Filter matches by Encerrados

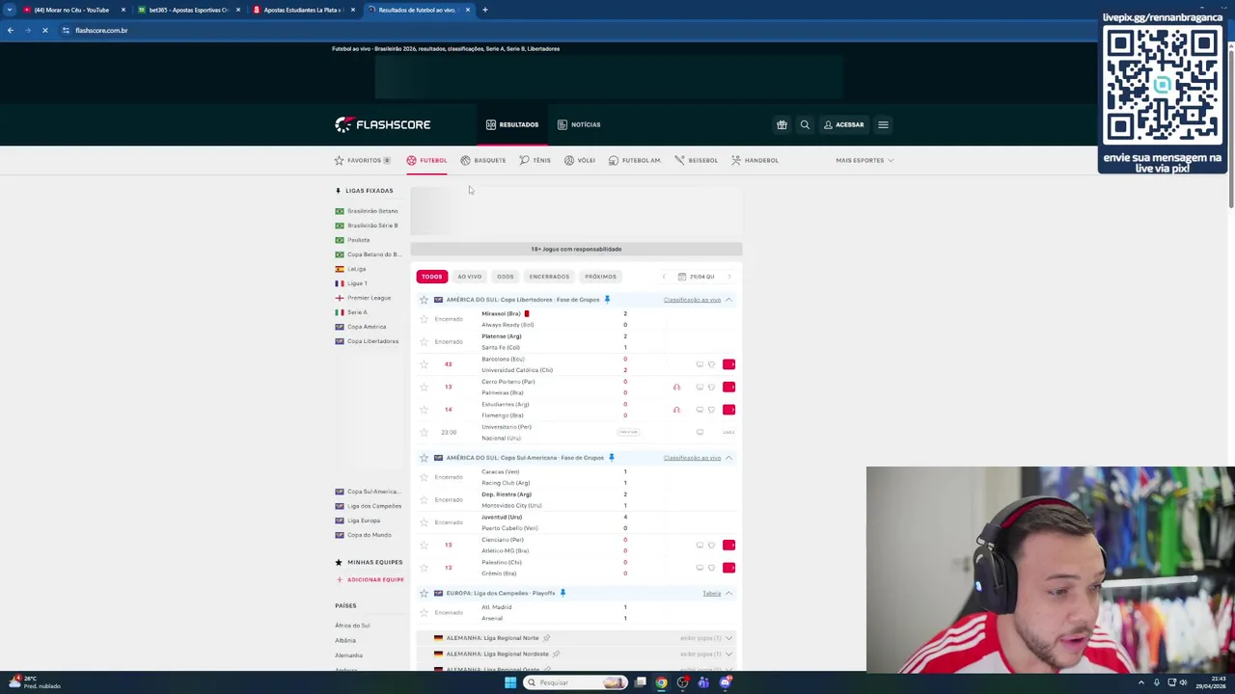[x=549, y=277]
